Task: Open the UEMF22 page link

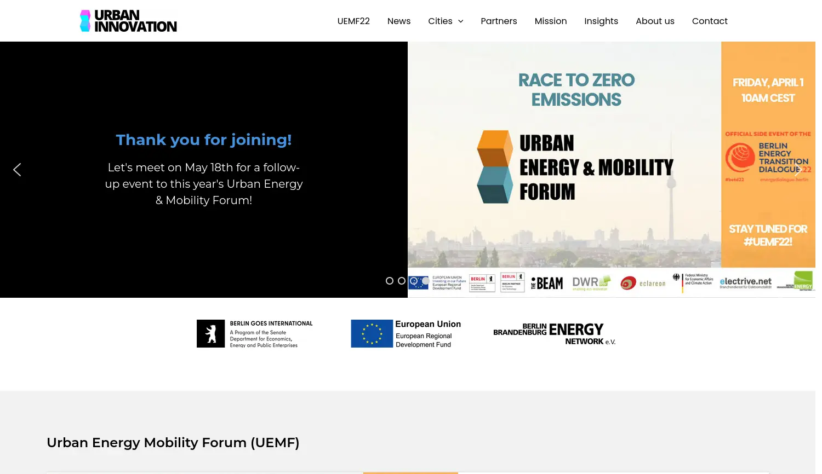Action: pyautogui.click(x=353, y=21)
